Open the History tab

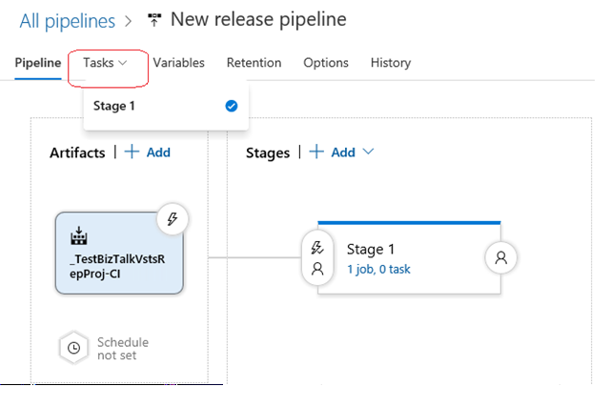point(390,63)
